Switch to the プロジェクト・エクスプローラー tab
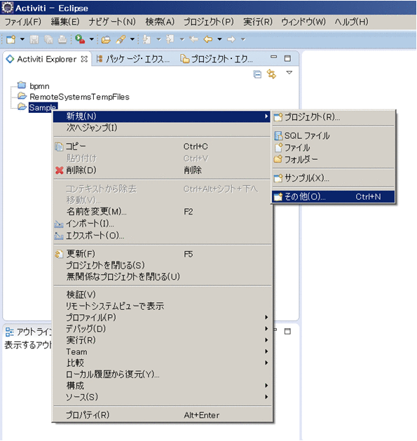The image size is (417, 441). point(217,59)
